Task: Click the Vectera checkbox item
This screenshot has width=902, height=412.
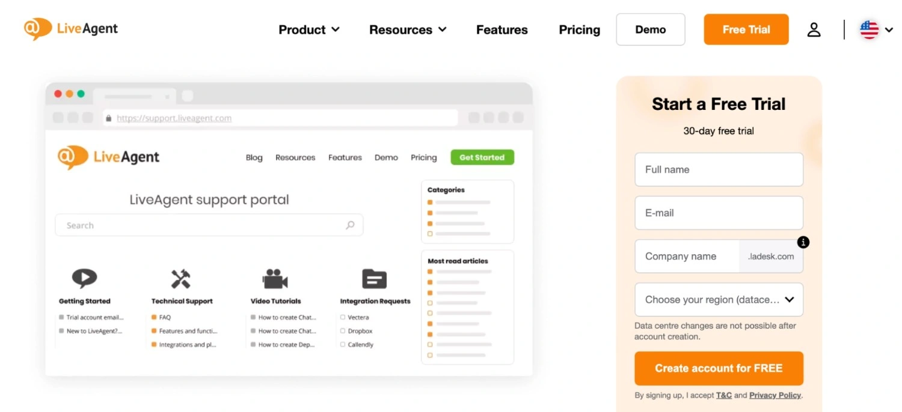Action: coord(355,317)
